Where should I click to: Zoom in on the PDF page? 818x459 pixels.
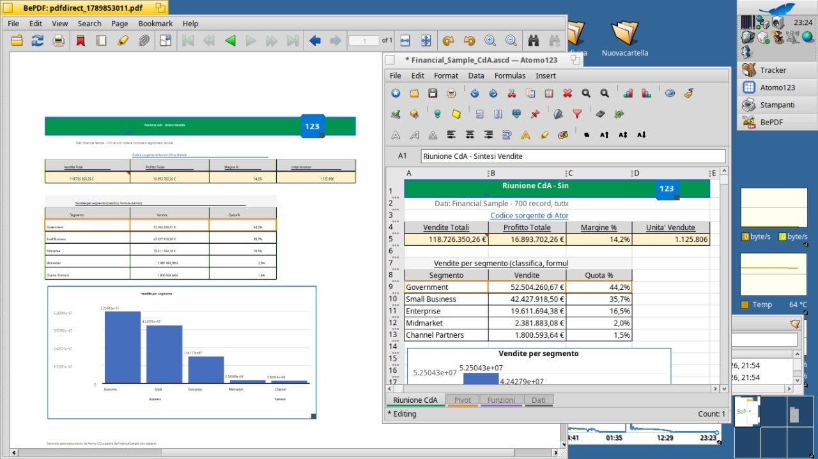pos(490,41)
